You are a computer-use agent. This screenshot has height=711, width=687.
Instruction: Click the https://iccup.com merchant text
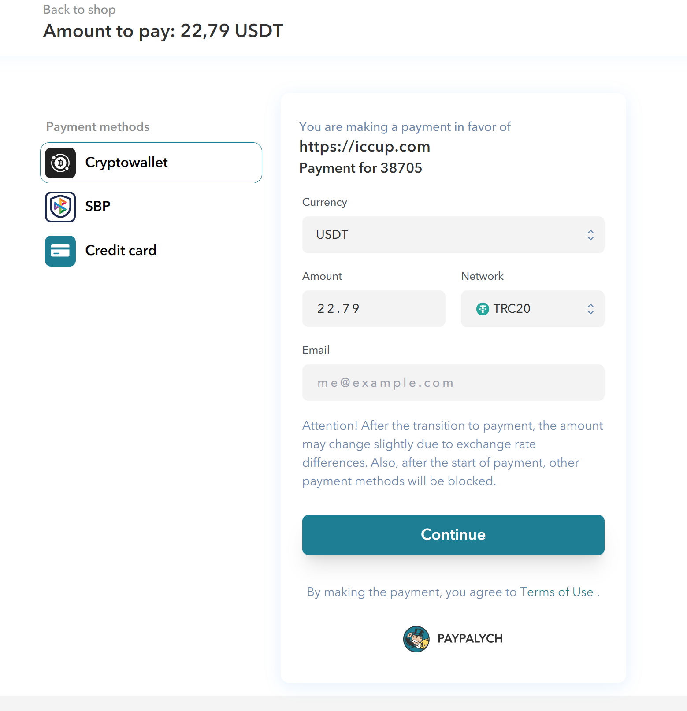coord(364,147)
